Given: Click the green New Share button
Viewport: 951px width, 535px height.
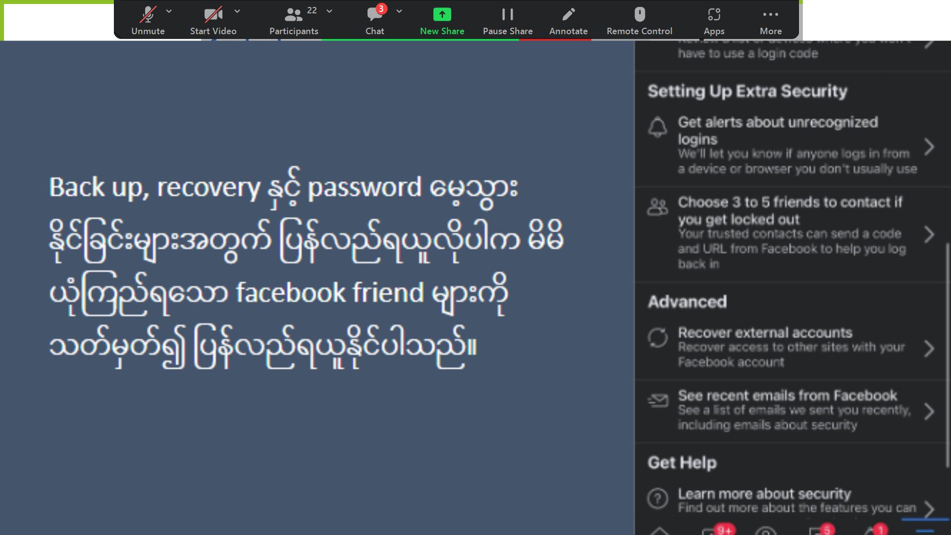Looking at the screenshot, I should point(442,21).
